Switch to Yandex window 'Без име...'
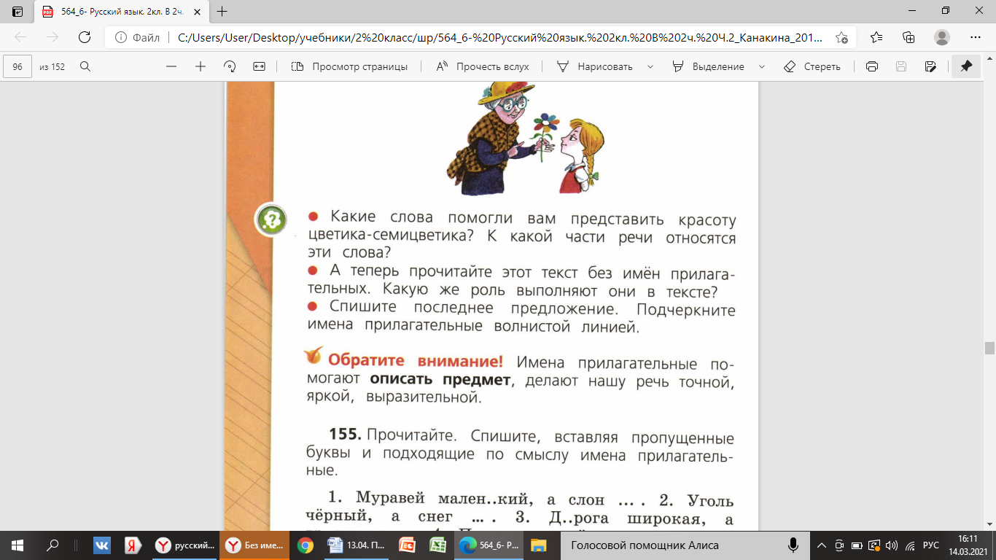 [x=254, y=545]
